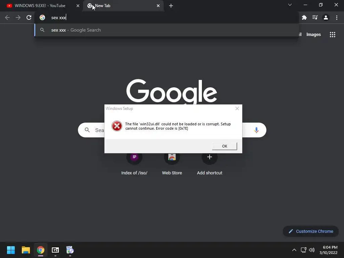Open the tab search dropdown arrow
The width and height of the screenshot is (344, 258).
pyautogui.click(x=290, y=5)
